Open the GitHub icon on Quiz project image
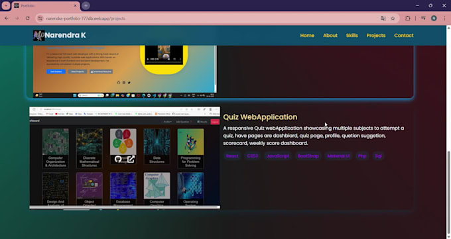Image resolution: width=451 pixels, height=239 pixels. [117, 159]
